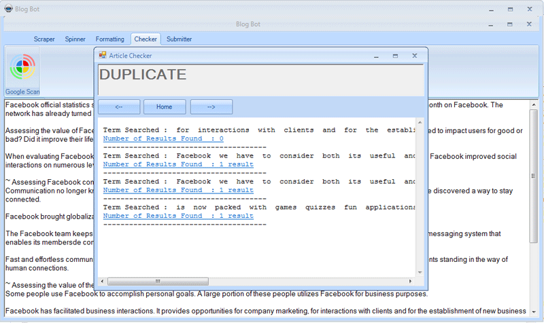Minimize the Article Checker dialog
Screen dimensions: 544x323
376,56
